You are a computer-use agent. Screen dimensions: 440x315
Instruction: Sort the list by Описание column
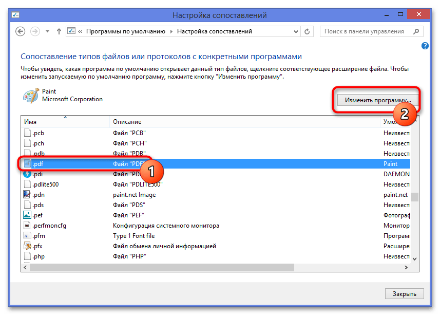click(x=245, y=121)
